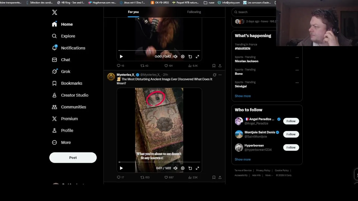Screen dimensions: 358x201
Task: Open the HB Ring browser bookmark
Action: pyautogui.click(x=71, y=3)
